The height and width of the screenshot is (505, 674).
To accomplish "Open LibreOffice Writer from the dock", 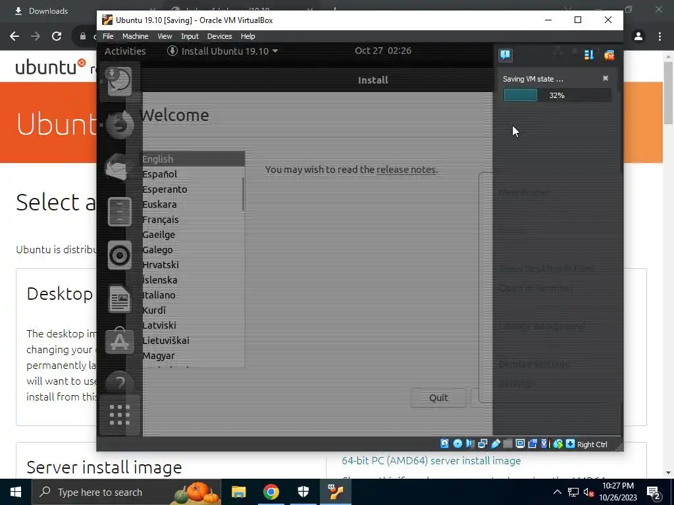I will point(120,299).
